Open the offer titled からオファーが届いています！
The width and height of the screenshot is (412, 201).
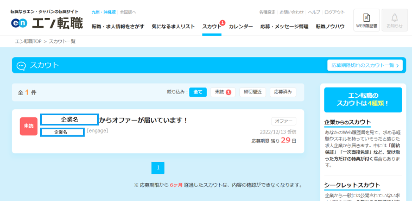[x=144, y=120]
